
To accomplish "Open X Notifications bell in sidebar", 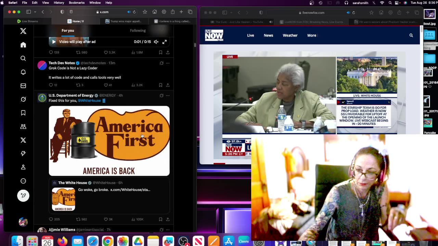I will click(23, 72).
